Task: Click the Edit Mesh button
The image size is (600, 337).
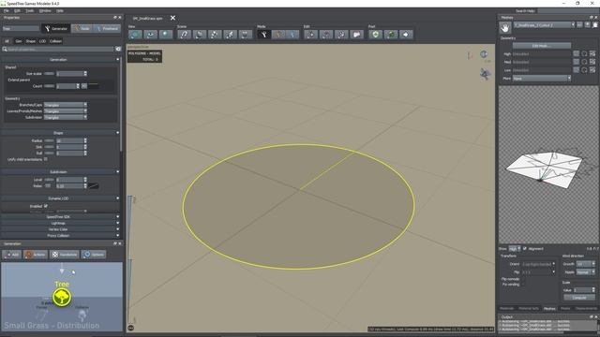Action: tap(542, 46)
